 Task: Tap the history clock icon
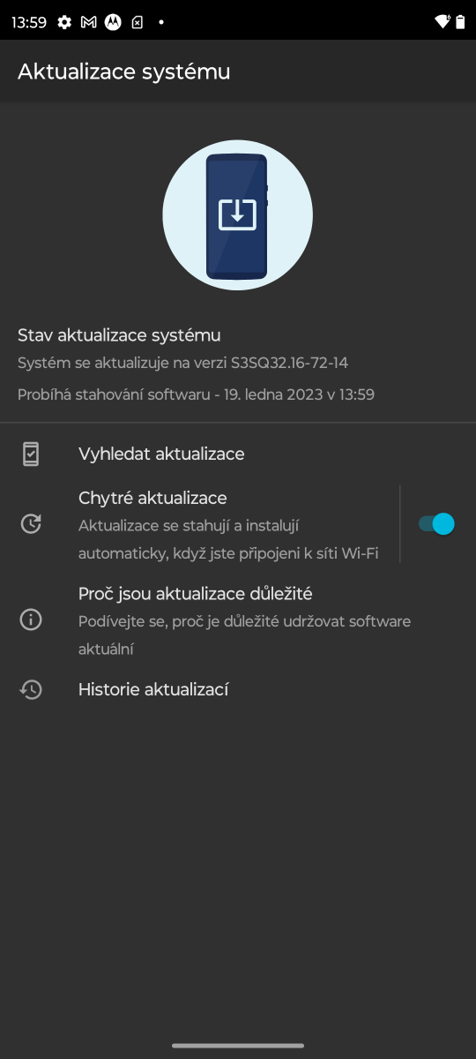click(31, 690)
